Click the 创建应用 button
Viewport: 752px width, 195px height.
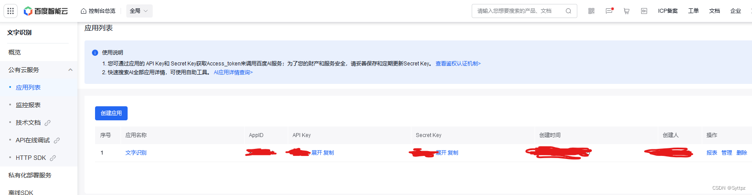(x=111, y=113)
